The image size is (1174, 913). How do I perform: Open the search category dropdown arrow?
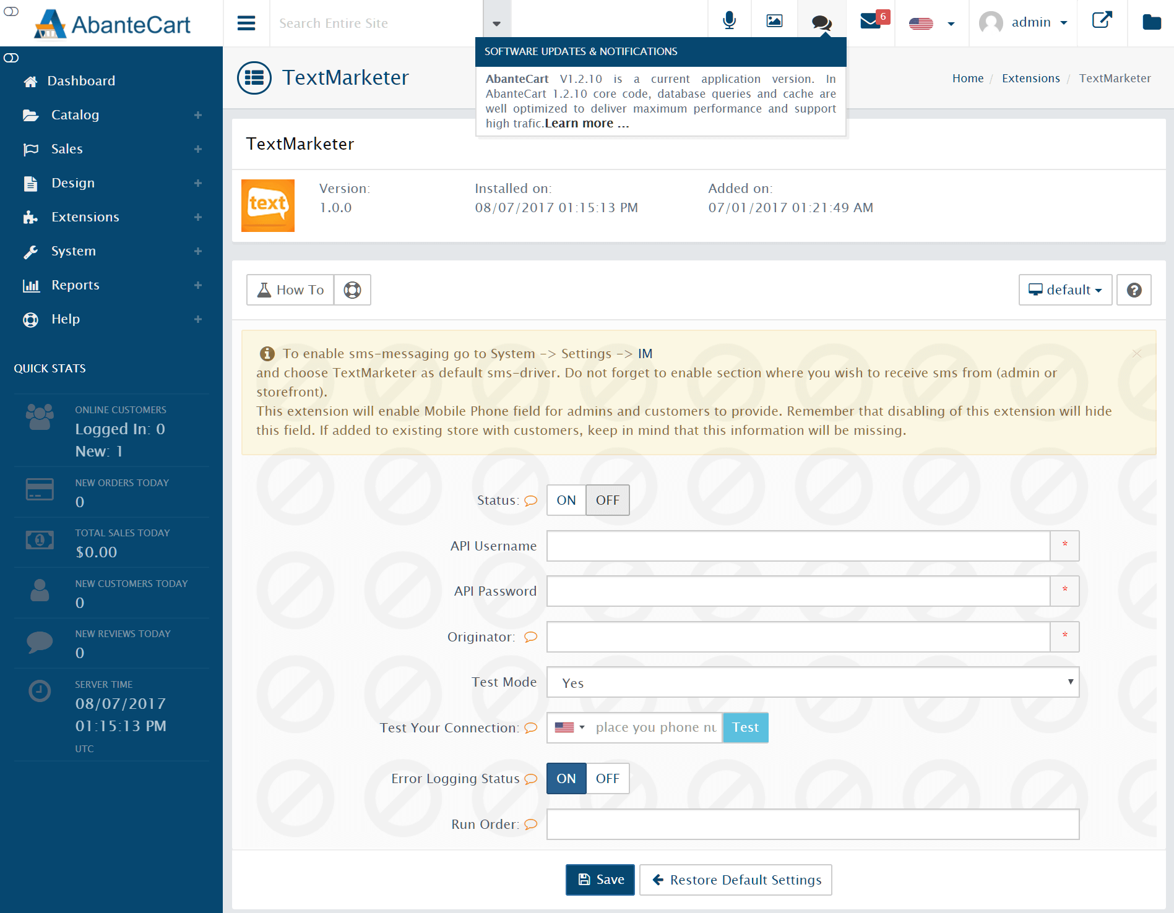[x=496, y=24]
